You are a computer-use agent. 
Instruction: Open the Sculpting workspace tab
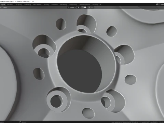pyautogui.click(x=18, y=5)
